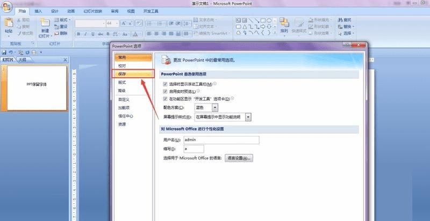
Task: Switch to the 设计 (Design) ribbon tab
Action: tap(55, 11)
